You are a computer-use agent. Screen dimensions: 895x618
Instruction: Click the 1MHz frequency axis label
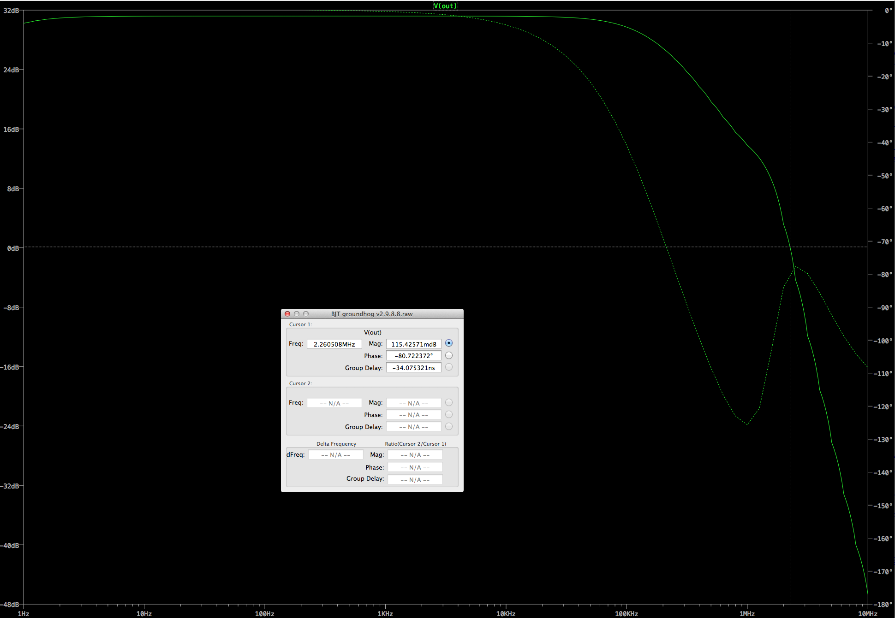coord(747,613)
